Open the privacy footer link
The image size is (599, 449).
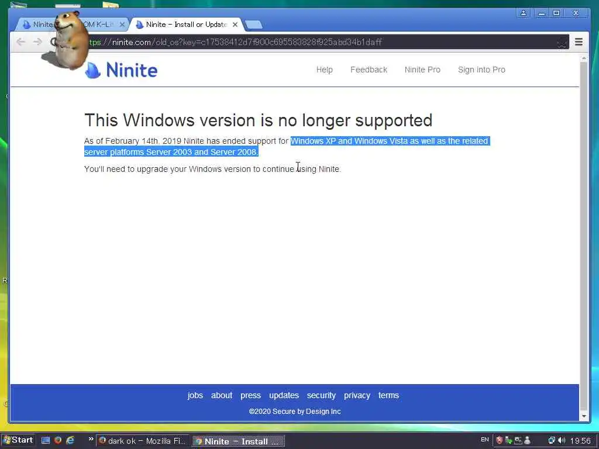[x=357, y=395]
